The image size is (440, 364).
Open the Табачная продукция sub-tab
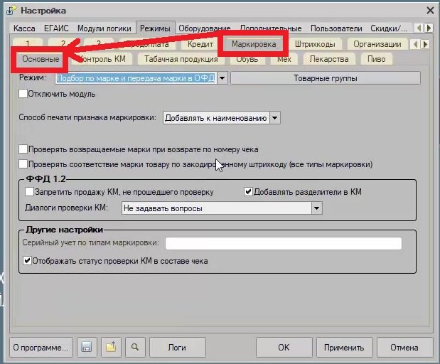tap(181, 59)
